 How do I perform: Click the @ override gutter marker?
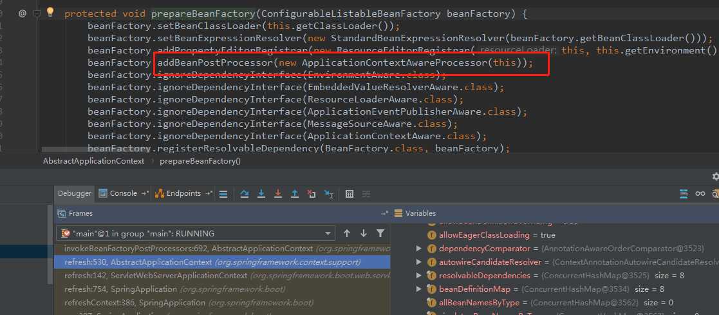(22, 14)
